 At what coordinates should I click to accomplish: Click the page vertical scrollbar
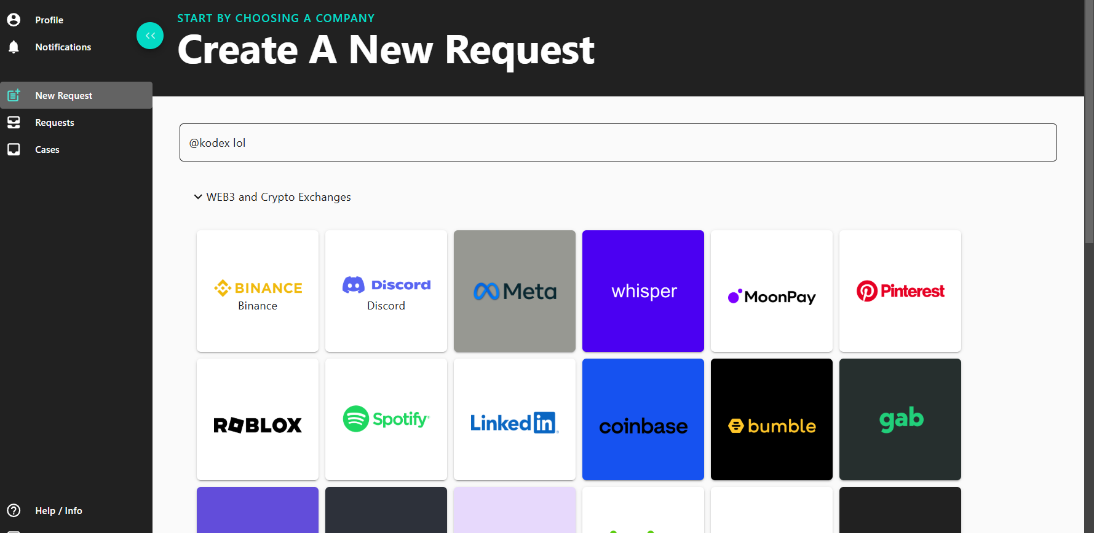(x=1089, y=123)
